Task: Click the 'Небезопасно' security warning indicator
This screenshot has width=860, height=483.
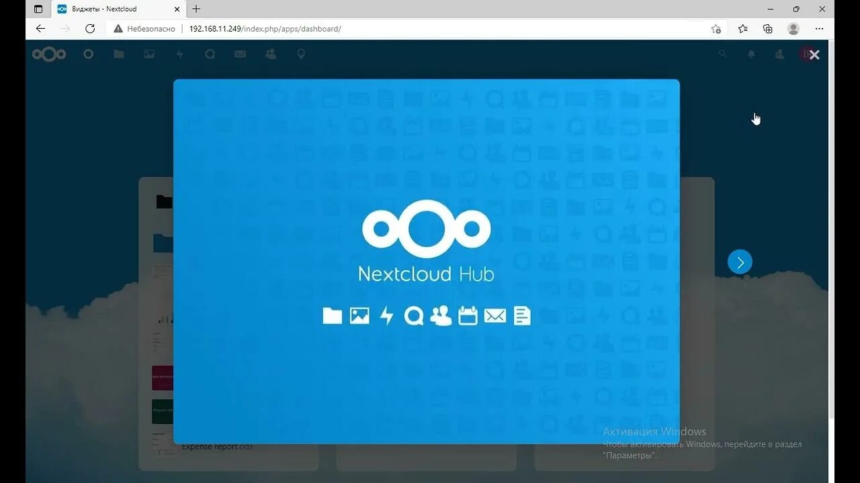Action: tap(144, 29)
